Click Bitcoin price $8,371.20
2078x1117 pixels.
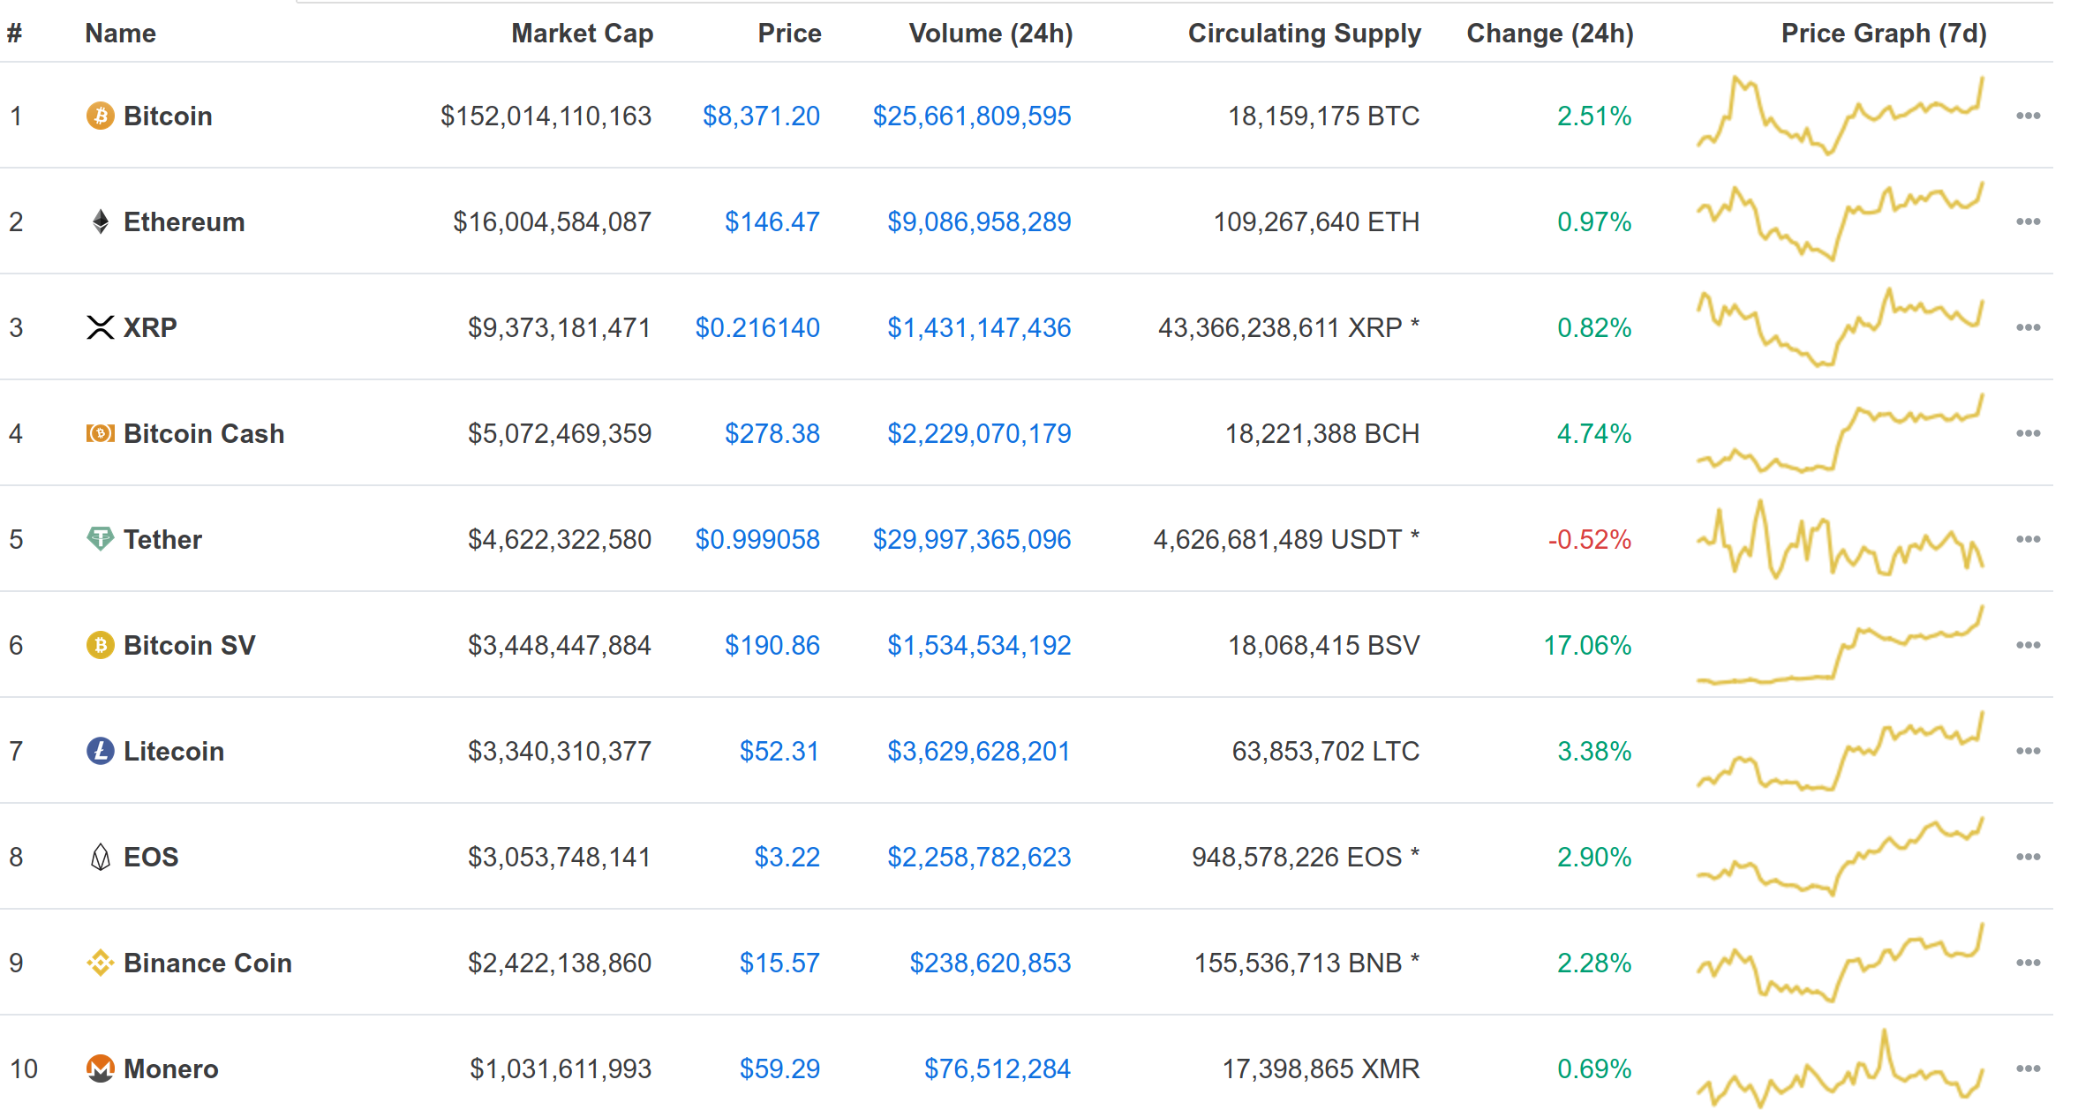point(761,116)
